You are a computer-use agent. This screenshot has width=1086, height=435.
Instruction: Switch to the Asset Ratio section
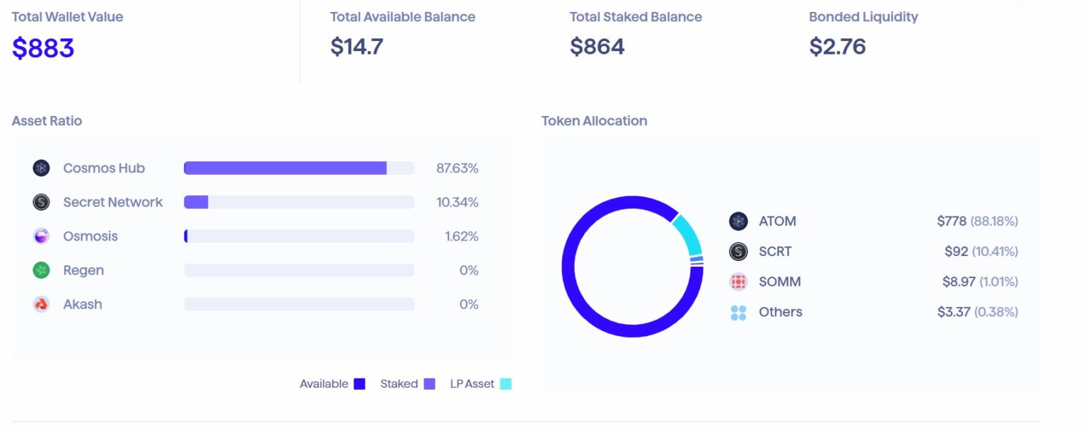tap(47, 120)
